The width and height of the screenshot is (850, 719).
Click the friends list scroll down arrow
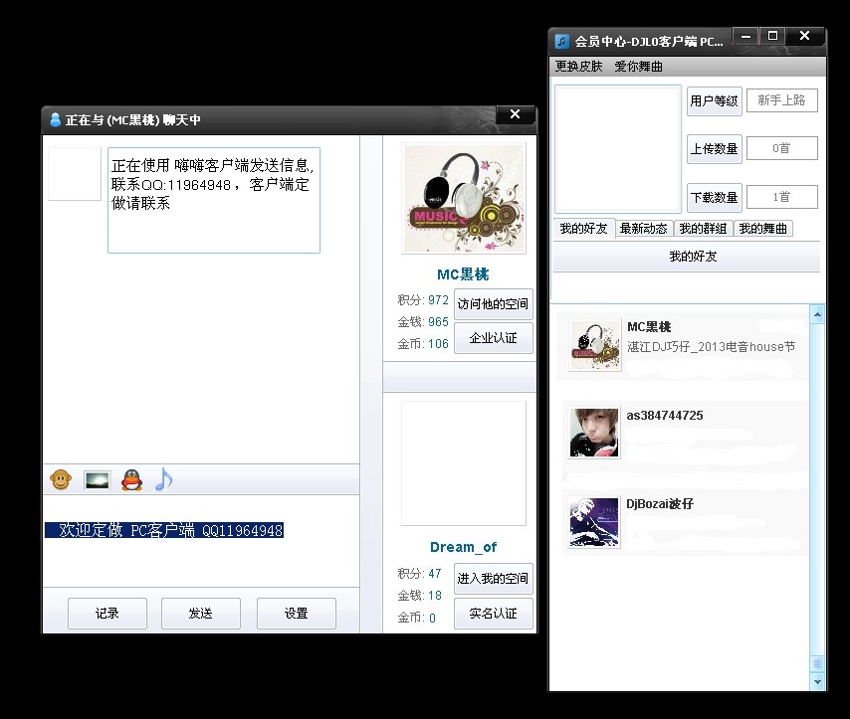(x=817, y=681)
